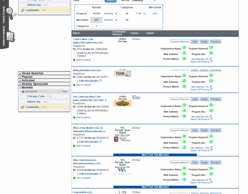Switch to Stats tab for Cellars Wine Club

(x=195, y=42)
